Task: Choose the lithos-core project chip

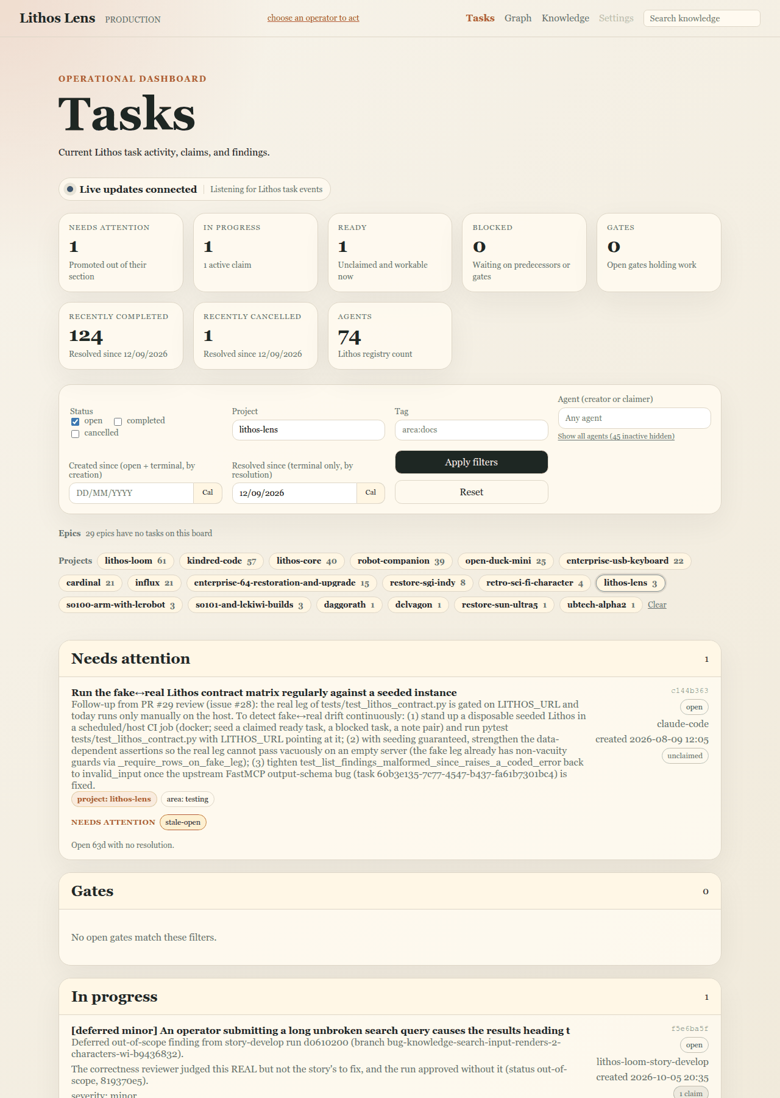Action: (x=307, y=561)
